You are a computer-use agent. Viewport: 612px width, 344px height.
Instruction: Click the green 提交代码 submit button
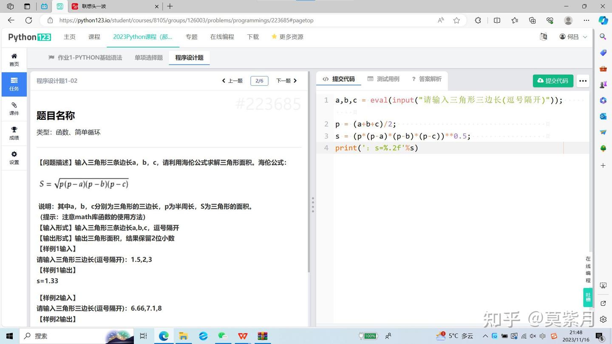(553, 81)
